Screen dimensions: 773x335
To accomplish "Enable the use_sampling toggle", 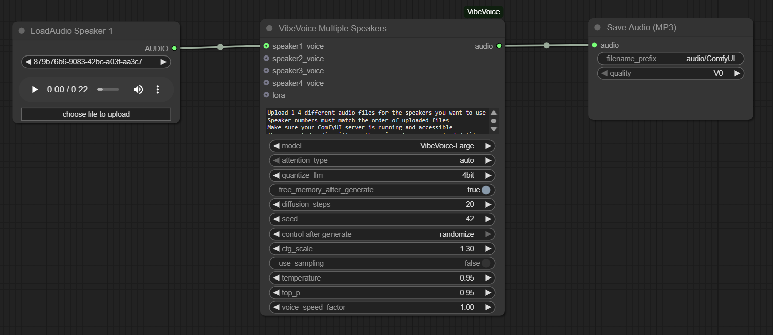I will coord(485,263).
